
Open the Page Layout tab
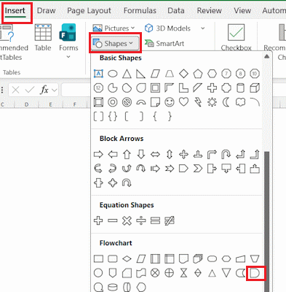click(x=89, y=11)
